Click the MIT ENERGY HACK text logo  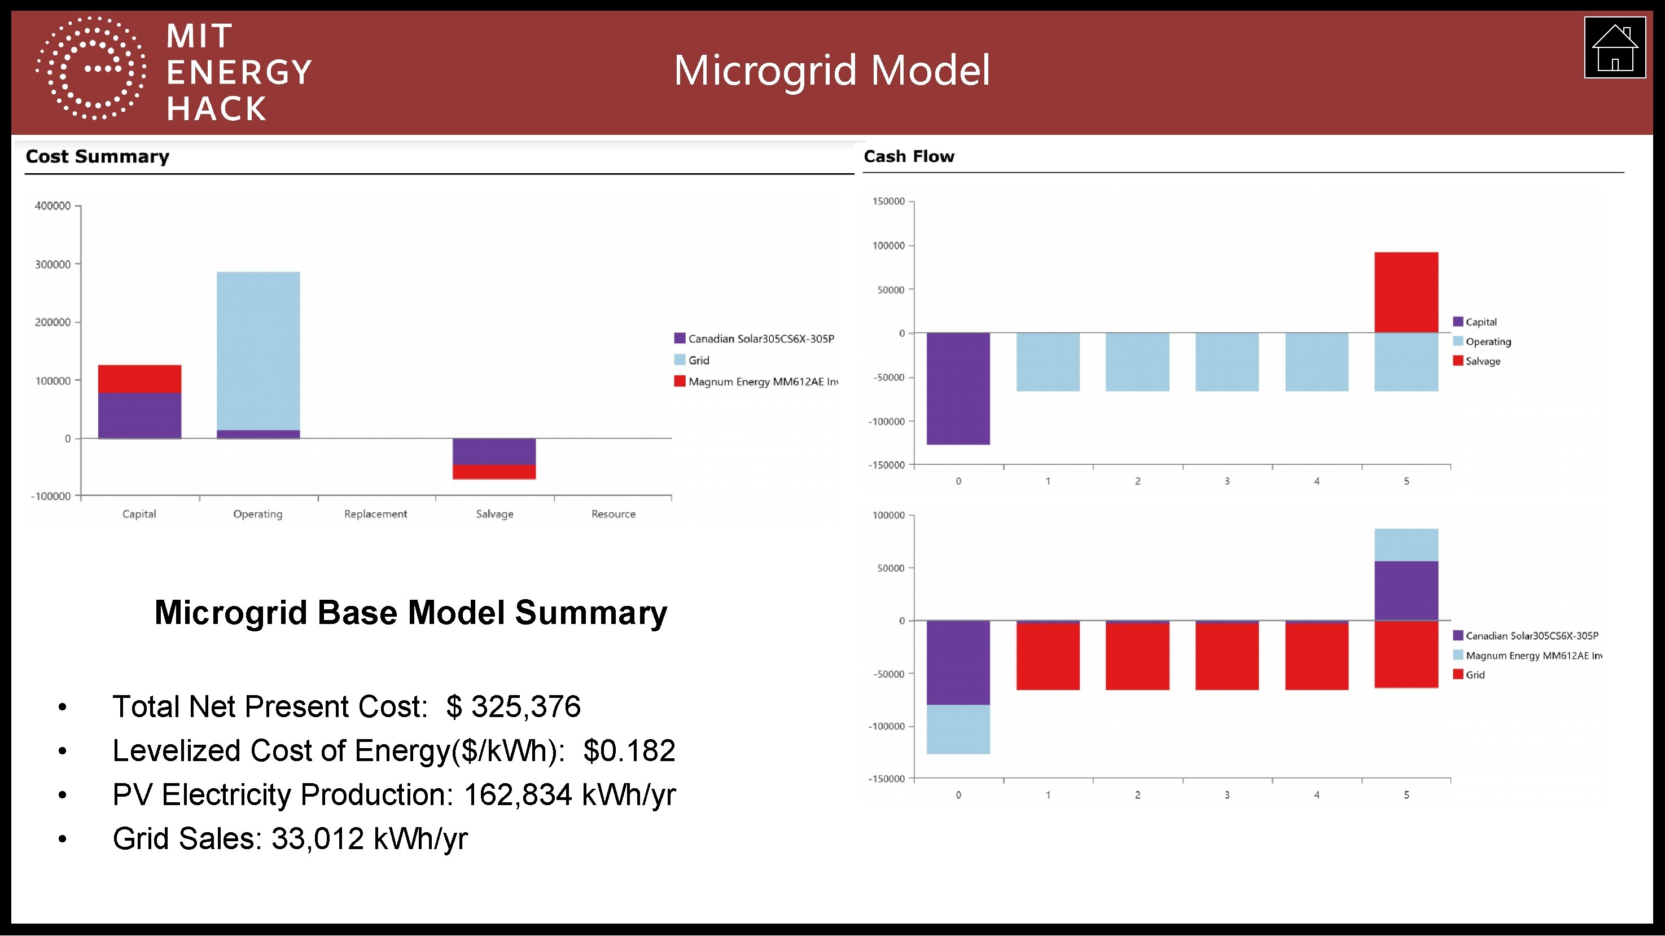(239, 71)
